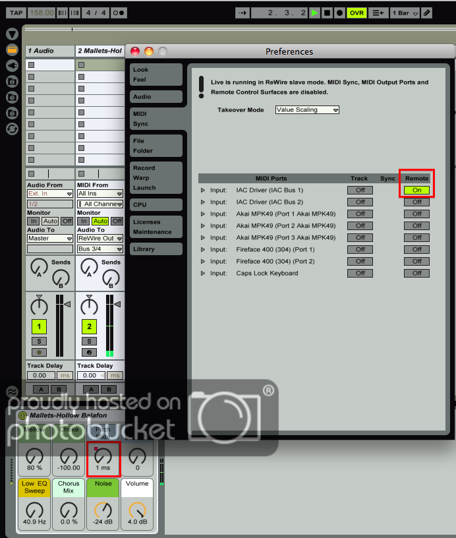Click crossfade assign B on Mallets track
This screenshot has height=538, width=456.
[109, 390]
